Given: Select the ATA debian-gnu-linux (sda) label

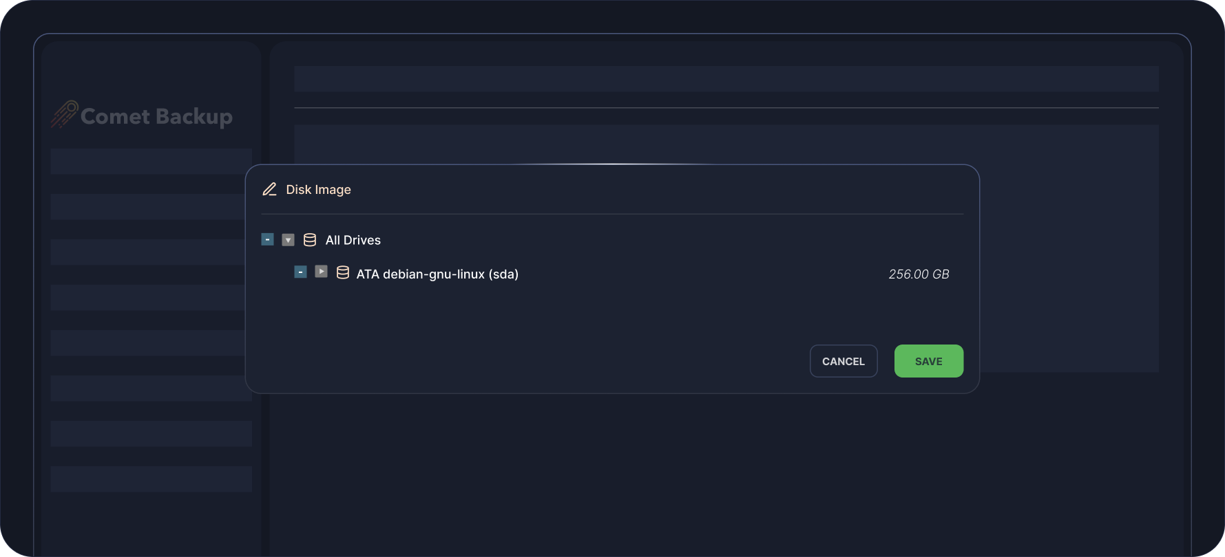Looking at the screenshot, I should (437, 274).
